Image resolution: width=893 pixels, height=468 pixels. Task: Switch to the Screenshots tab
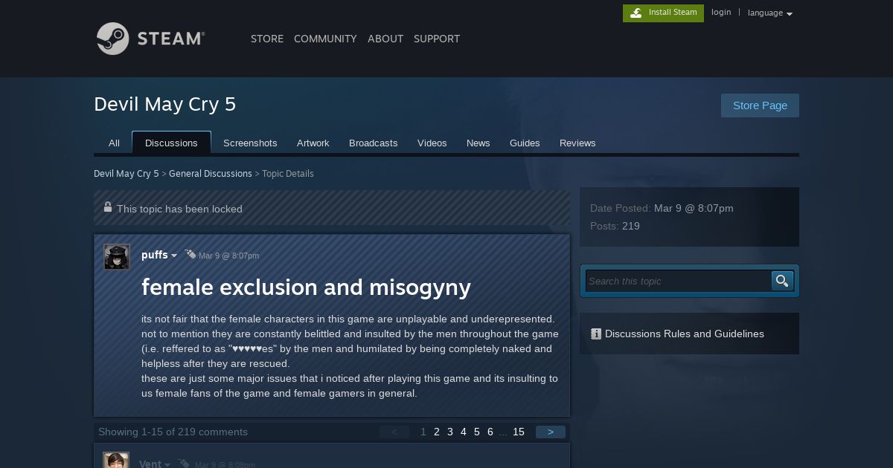coord(250,143)
